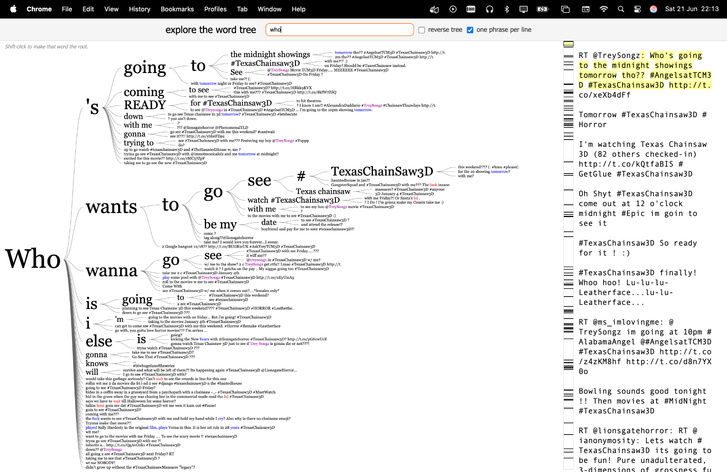Click the 'Bowling sounds good tonight' tweet
Screen dimensions: 727x472
[643, 401]
